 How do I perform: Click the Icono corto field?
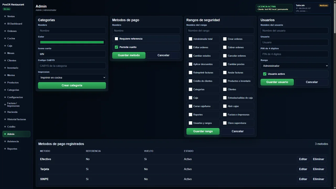(72, 54)
